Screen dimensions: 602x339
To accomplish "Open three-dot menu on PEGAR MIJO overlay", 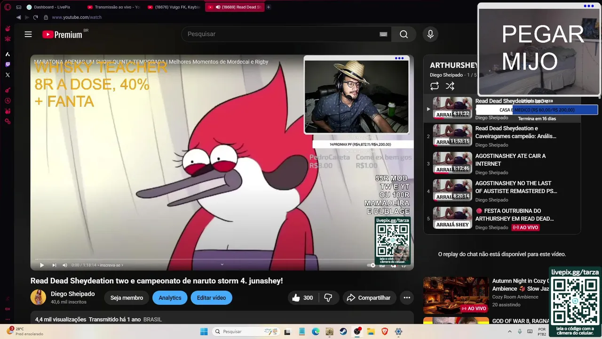I will pyautogui.click(x=588, y=6).
